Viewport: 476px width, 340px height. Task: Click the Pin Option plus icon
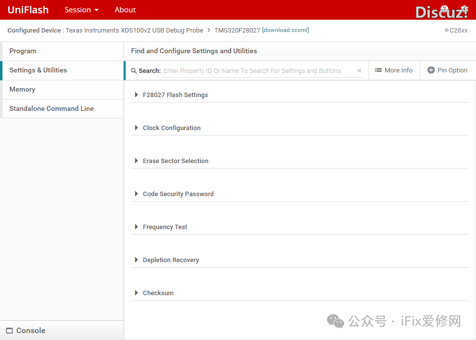[431, 70]
